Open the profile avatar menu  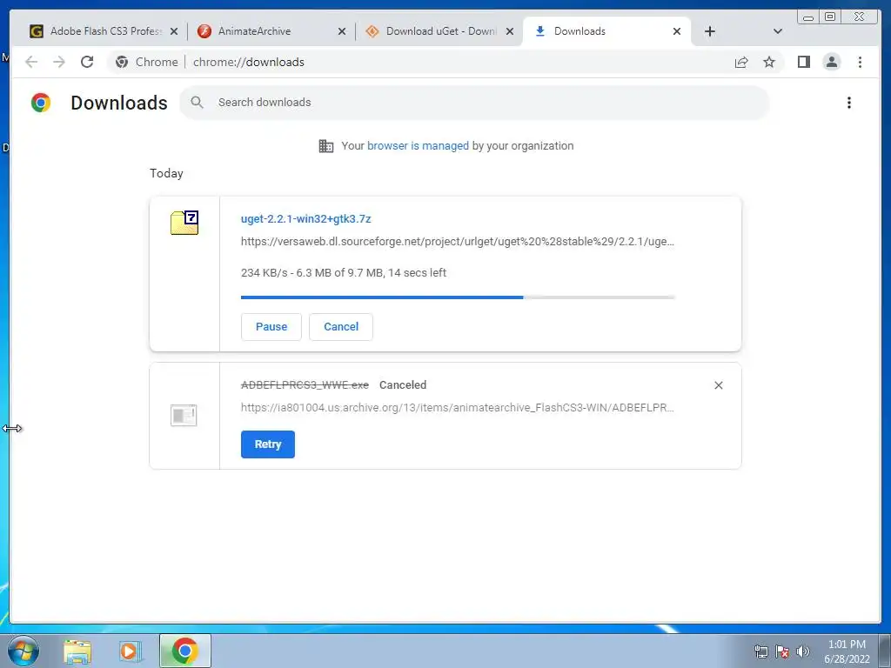point(831,62)
